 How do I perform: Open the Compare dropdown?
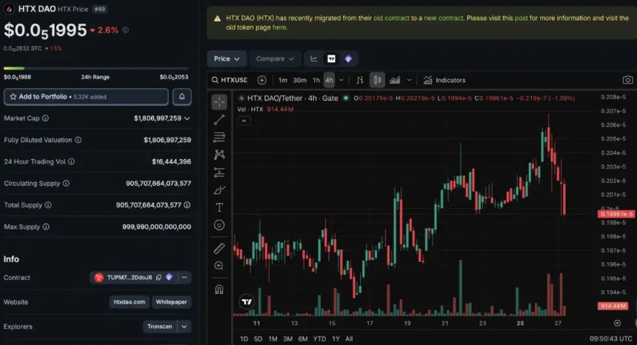(x=275, y=58)
